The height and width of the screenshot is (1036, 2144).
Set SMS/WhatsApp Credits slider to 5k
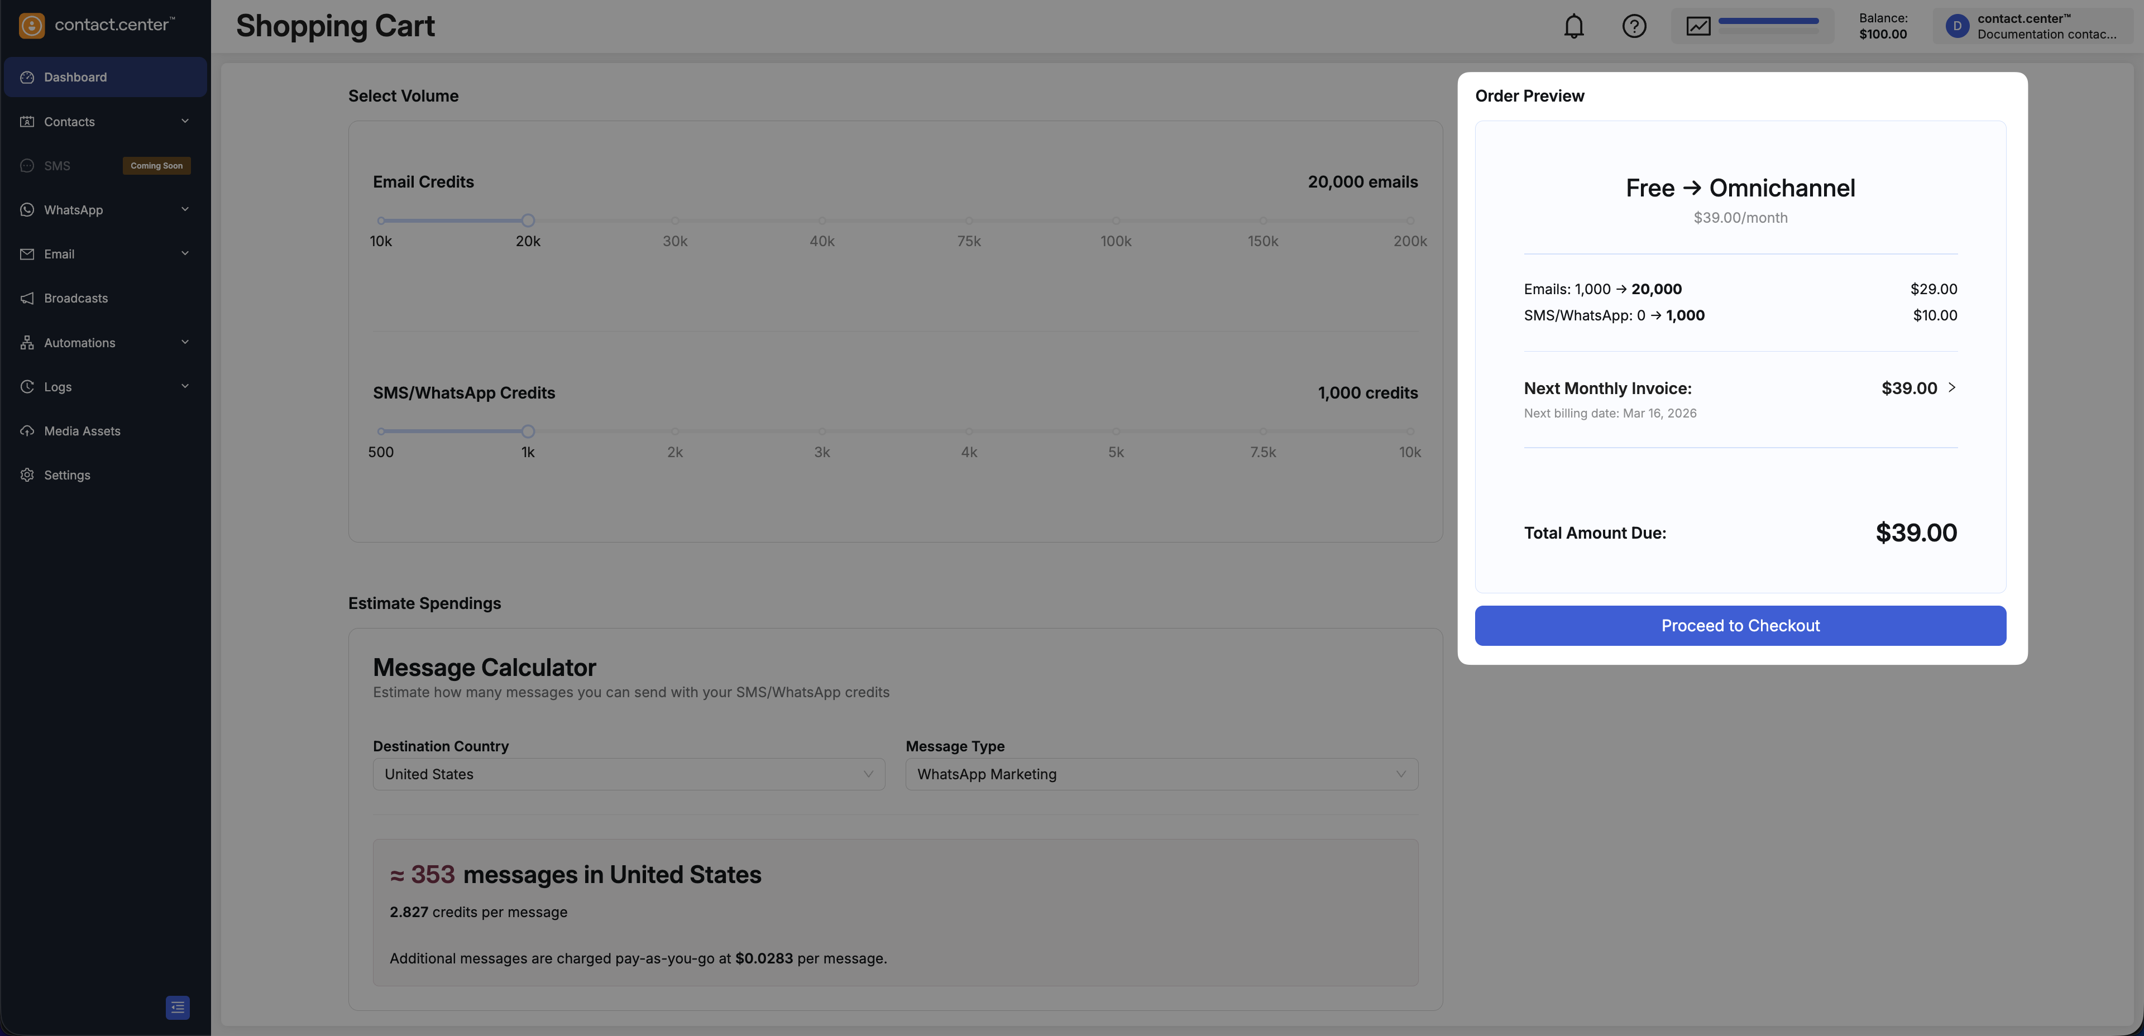1116,432
